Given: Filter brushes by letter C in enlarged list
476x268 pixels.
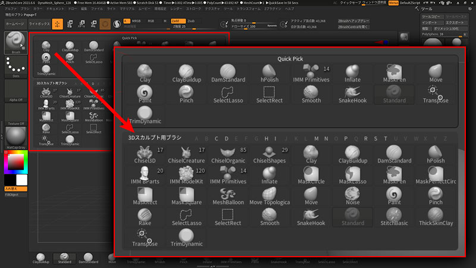Looking at the screenshot, I should (216, 139).
